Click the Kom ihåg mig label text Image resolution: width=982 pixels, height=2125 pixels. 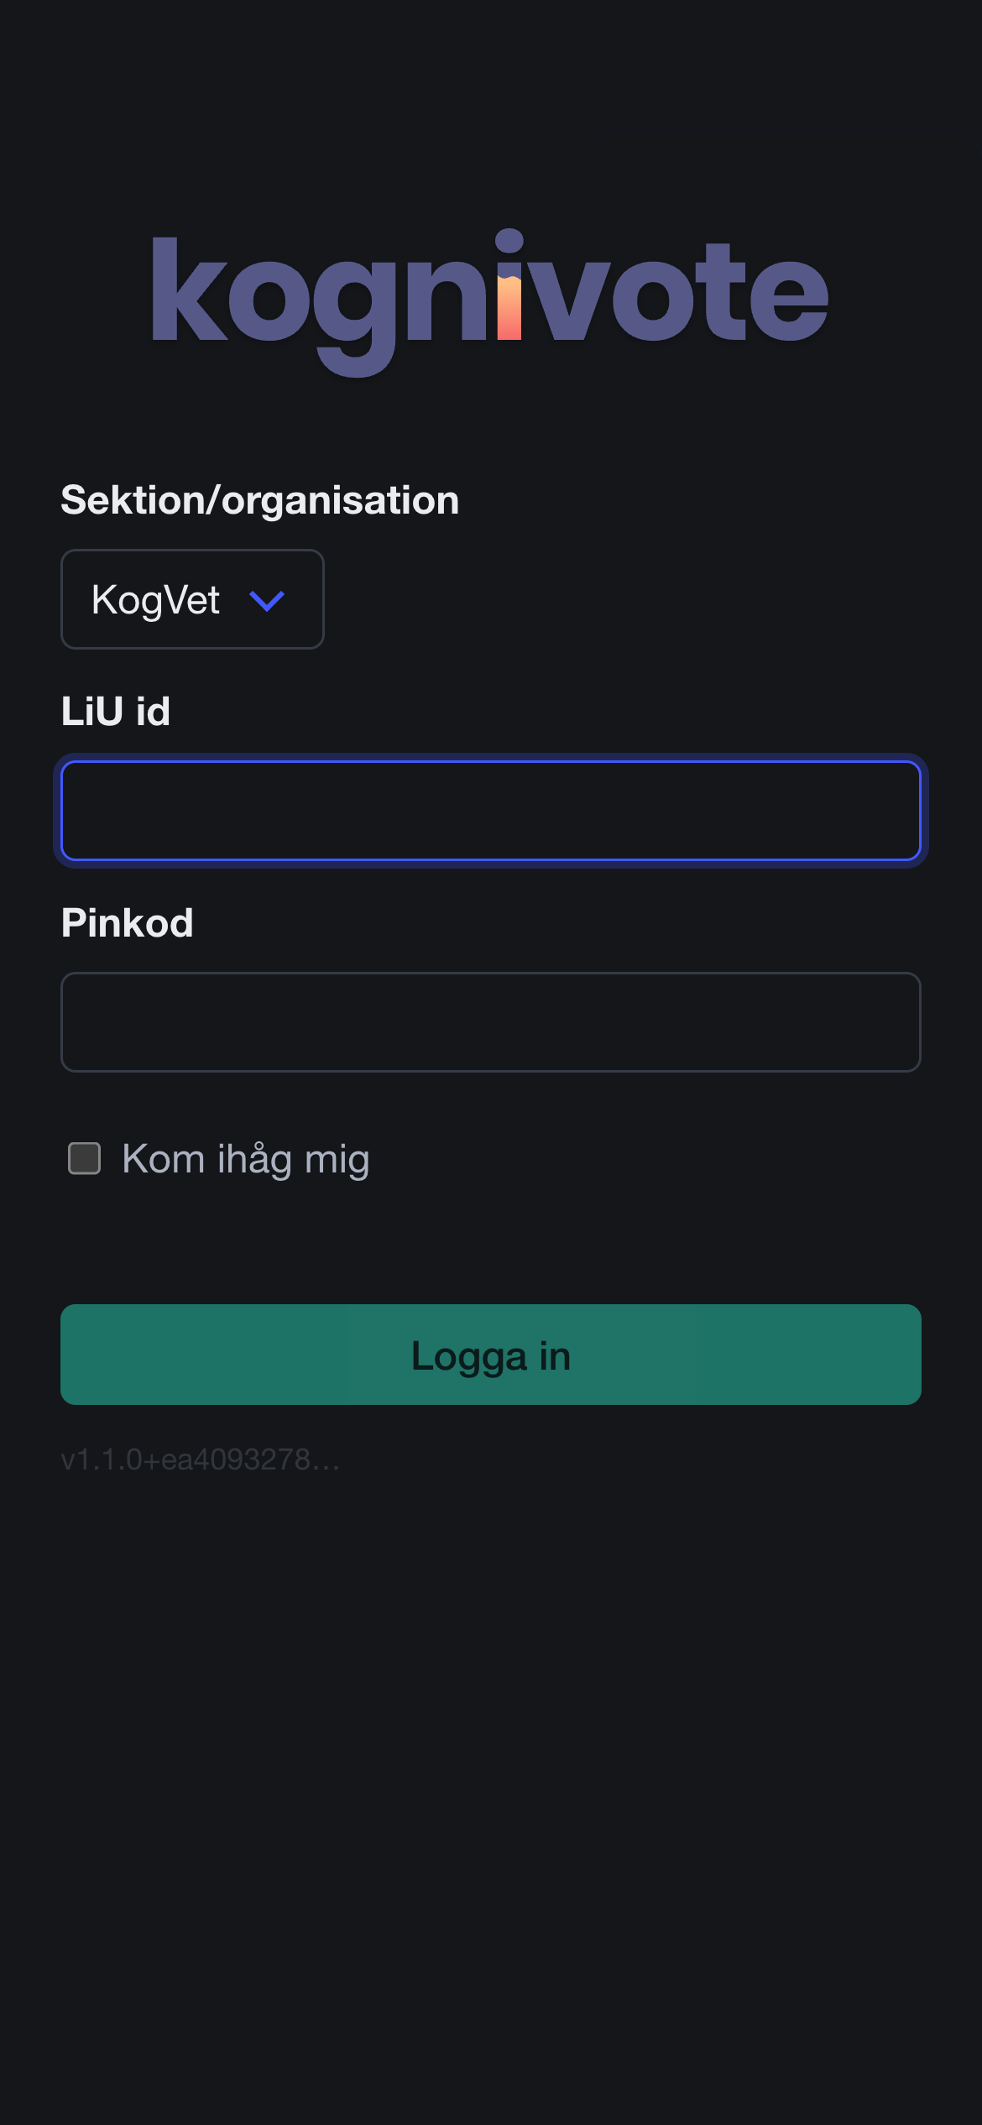(245, 1160)
